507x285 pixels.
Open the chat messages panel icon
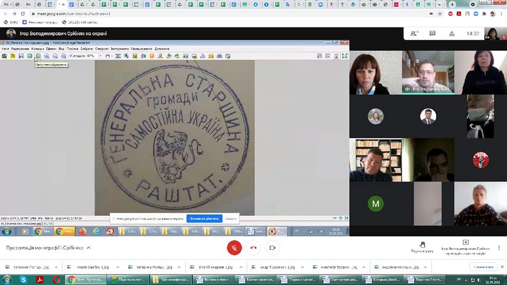[x=433, y=33]
